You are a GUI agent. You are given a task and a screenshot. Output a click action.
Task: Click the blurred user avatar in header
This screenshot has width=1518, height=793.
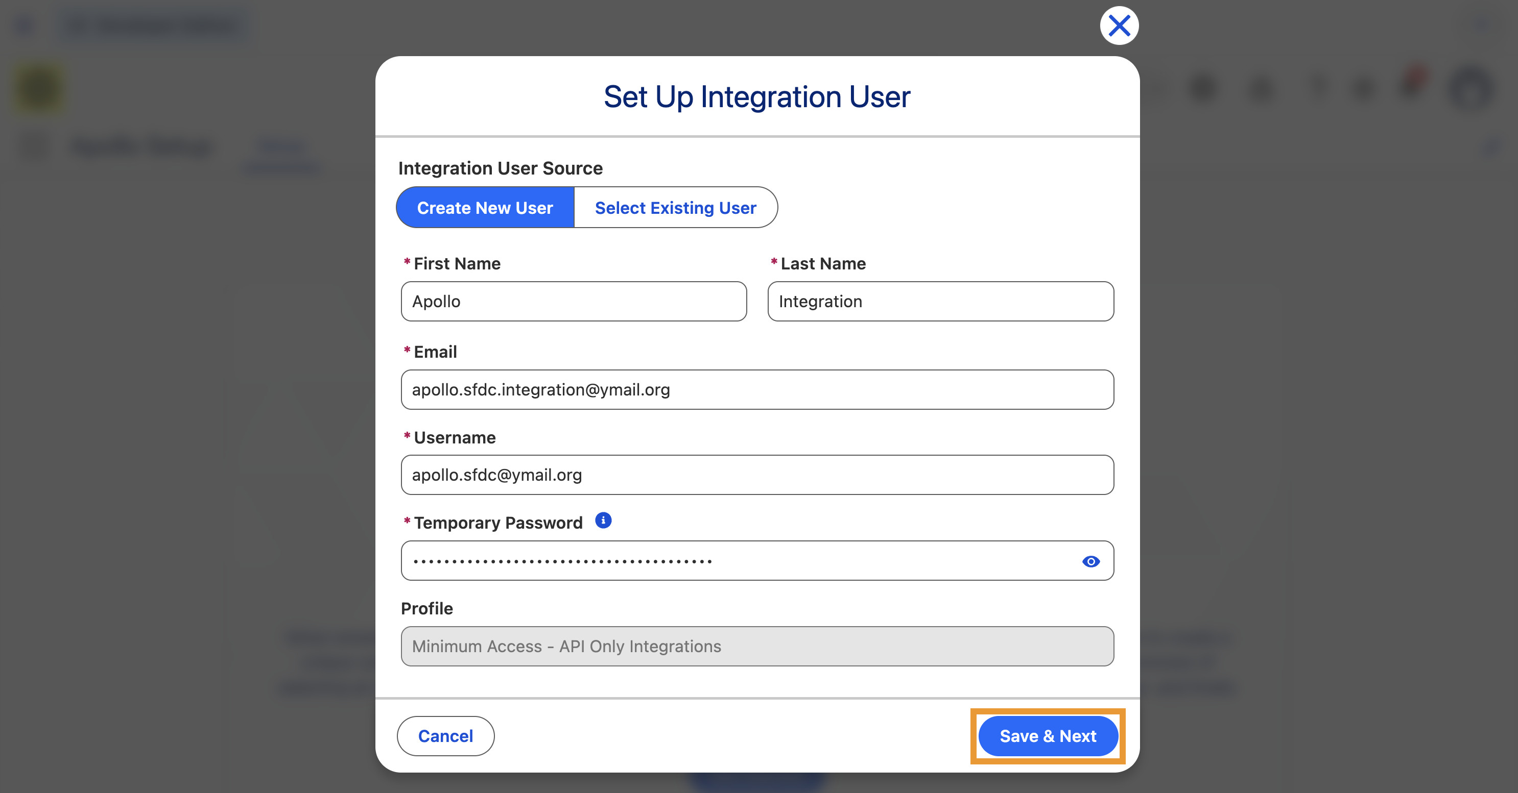click(x=1472, y=88)
